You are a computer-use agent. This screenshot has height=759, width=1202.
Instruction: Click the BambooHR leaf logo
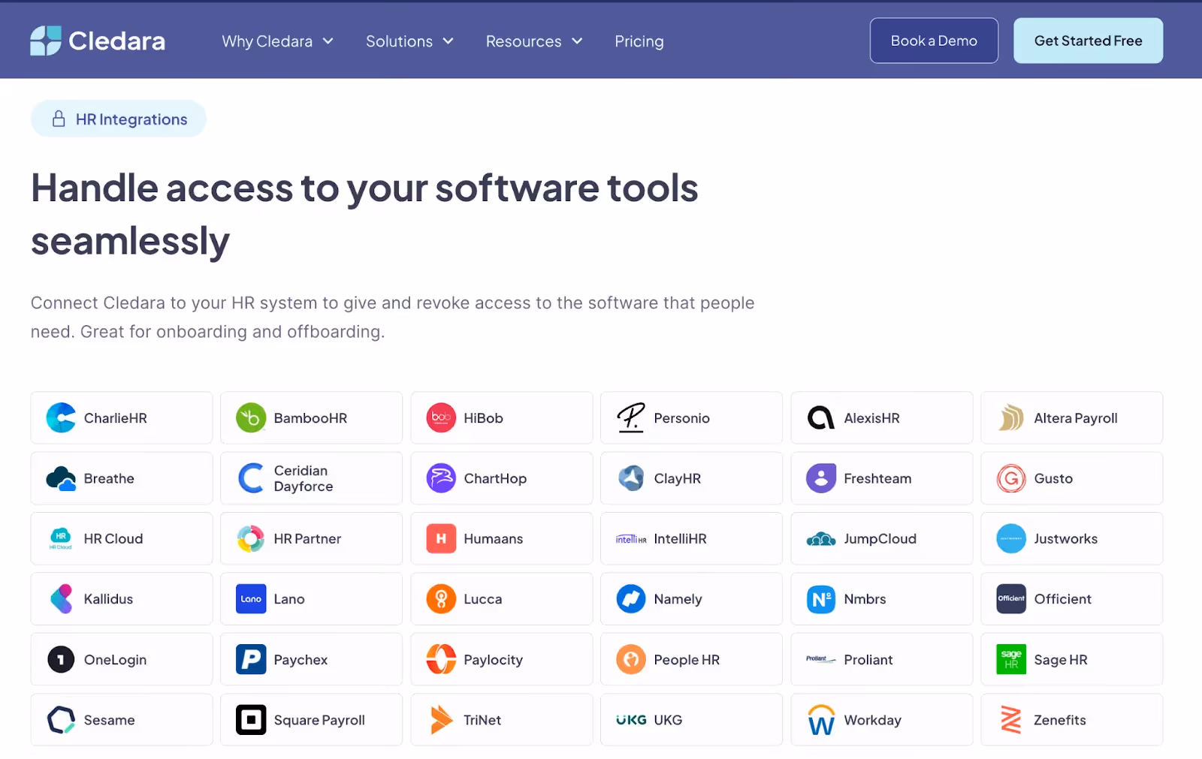[x=251, y=418]
